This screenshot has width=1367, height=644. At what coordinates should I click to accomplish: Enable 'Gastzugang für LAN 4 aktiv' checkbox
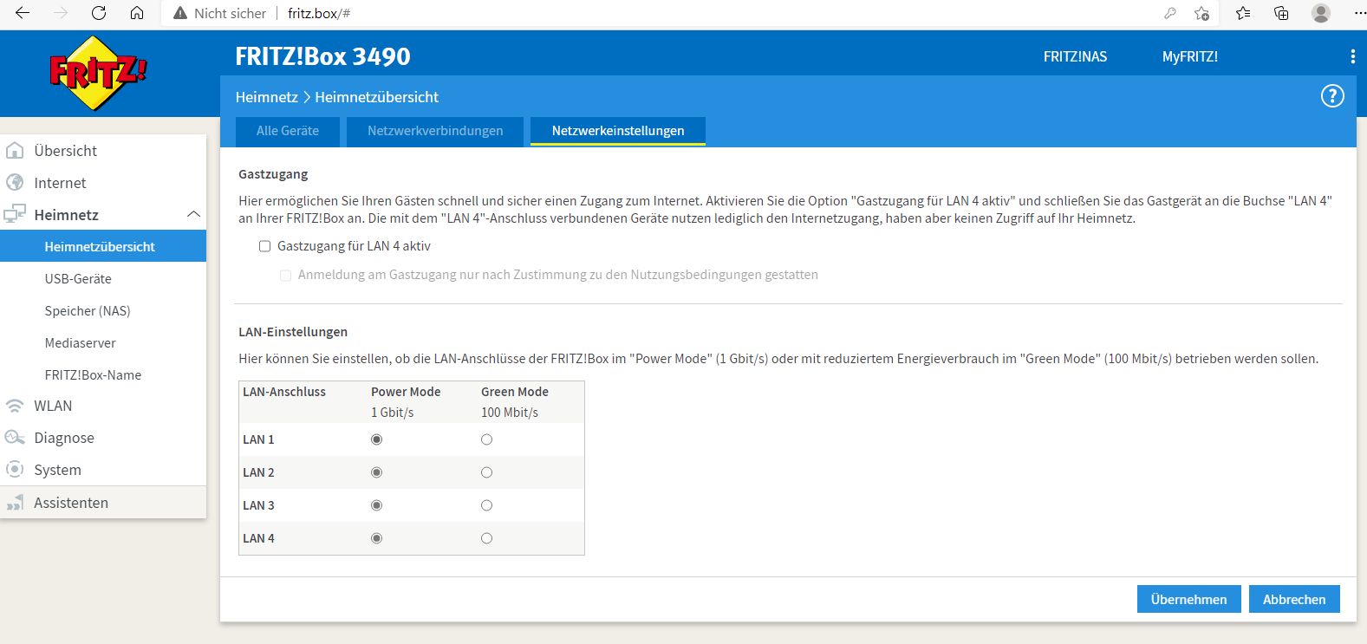[265, 246]
